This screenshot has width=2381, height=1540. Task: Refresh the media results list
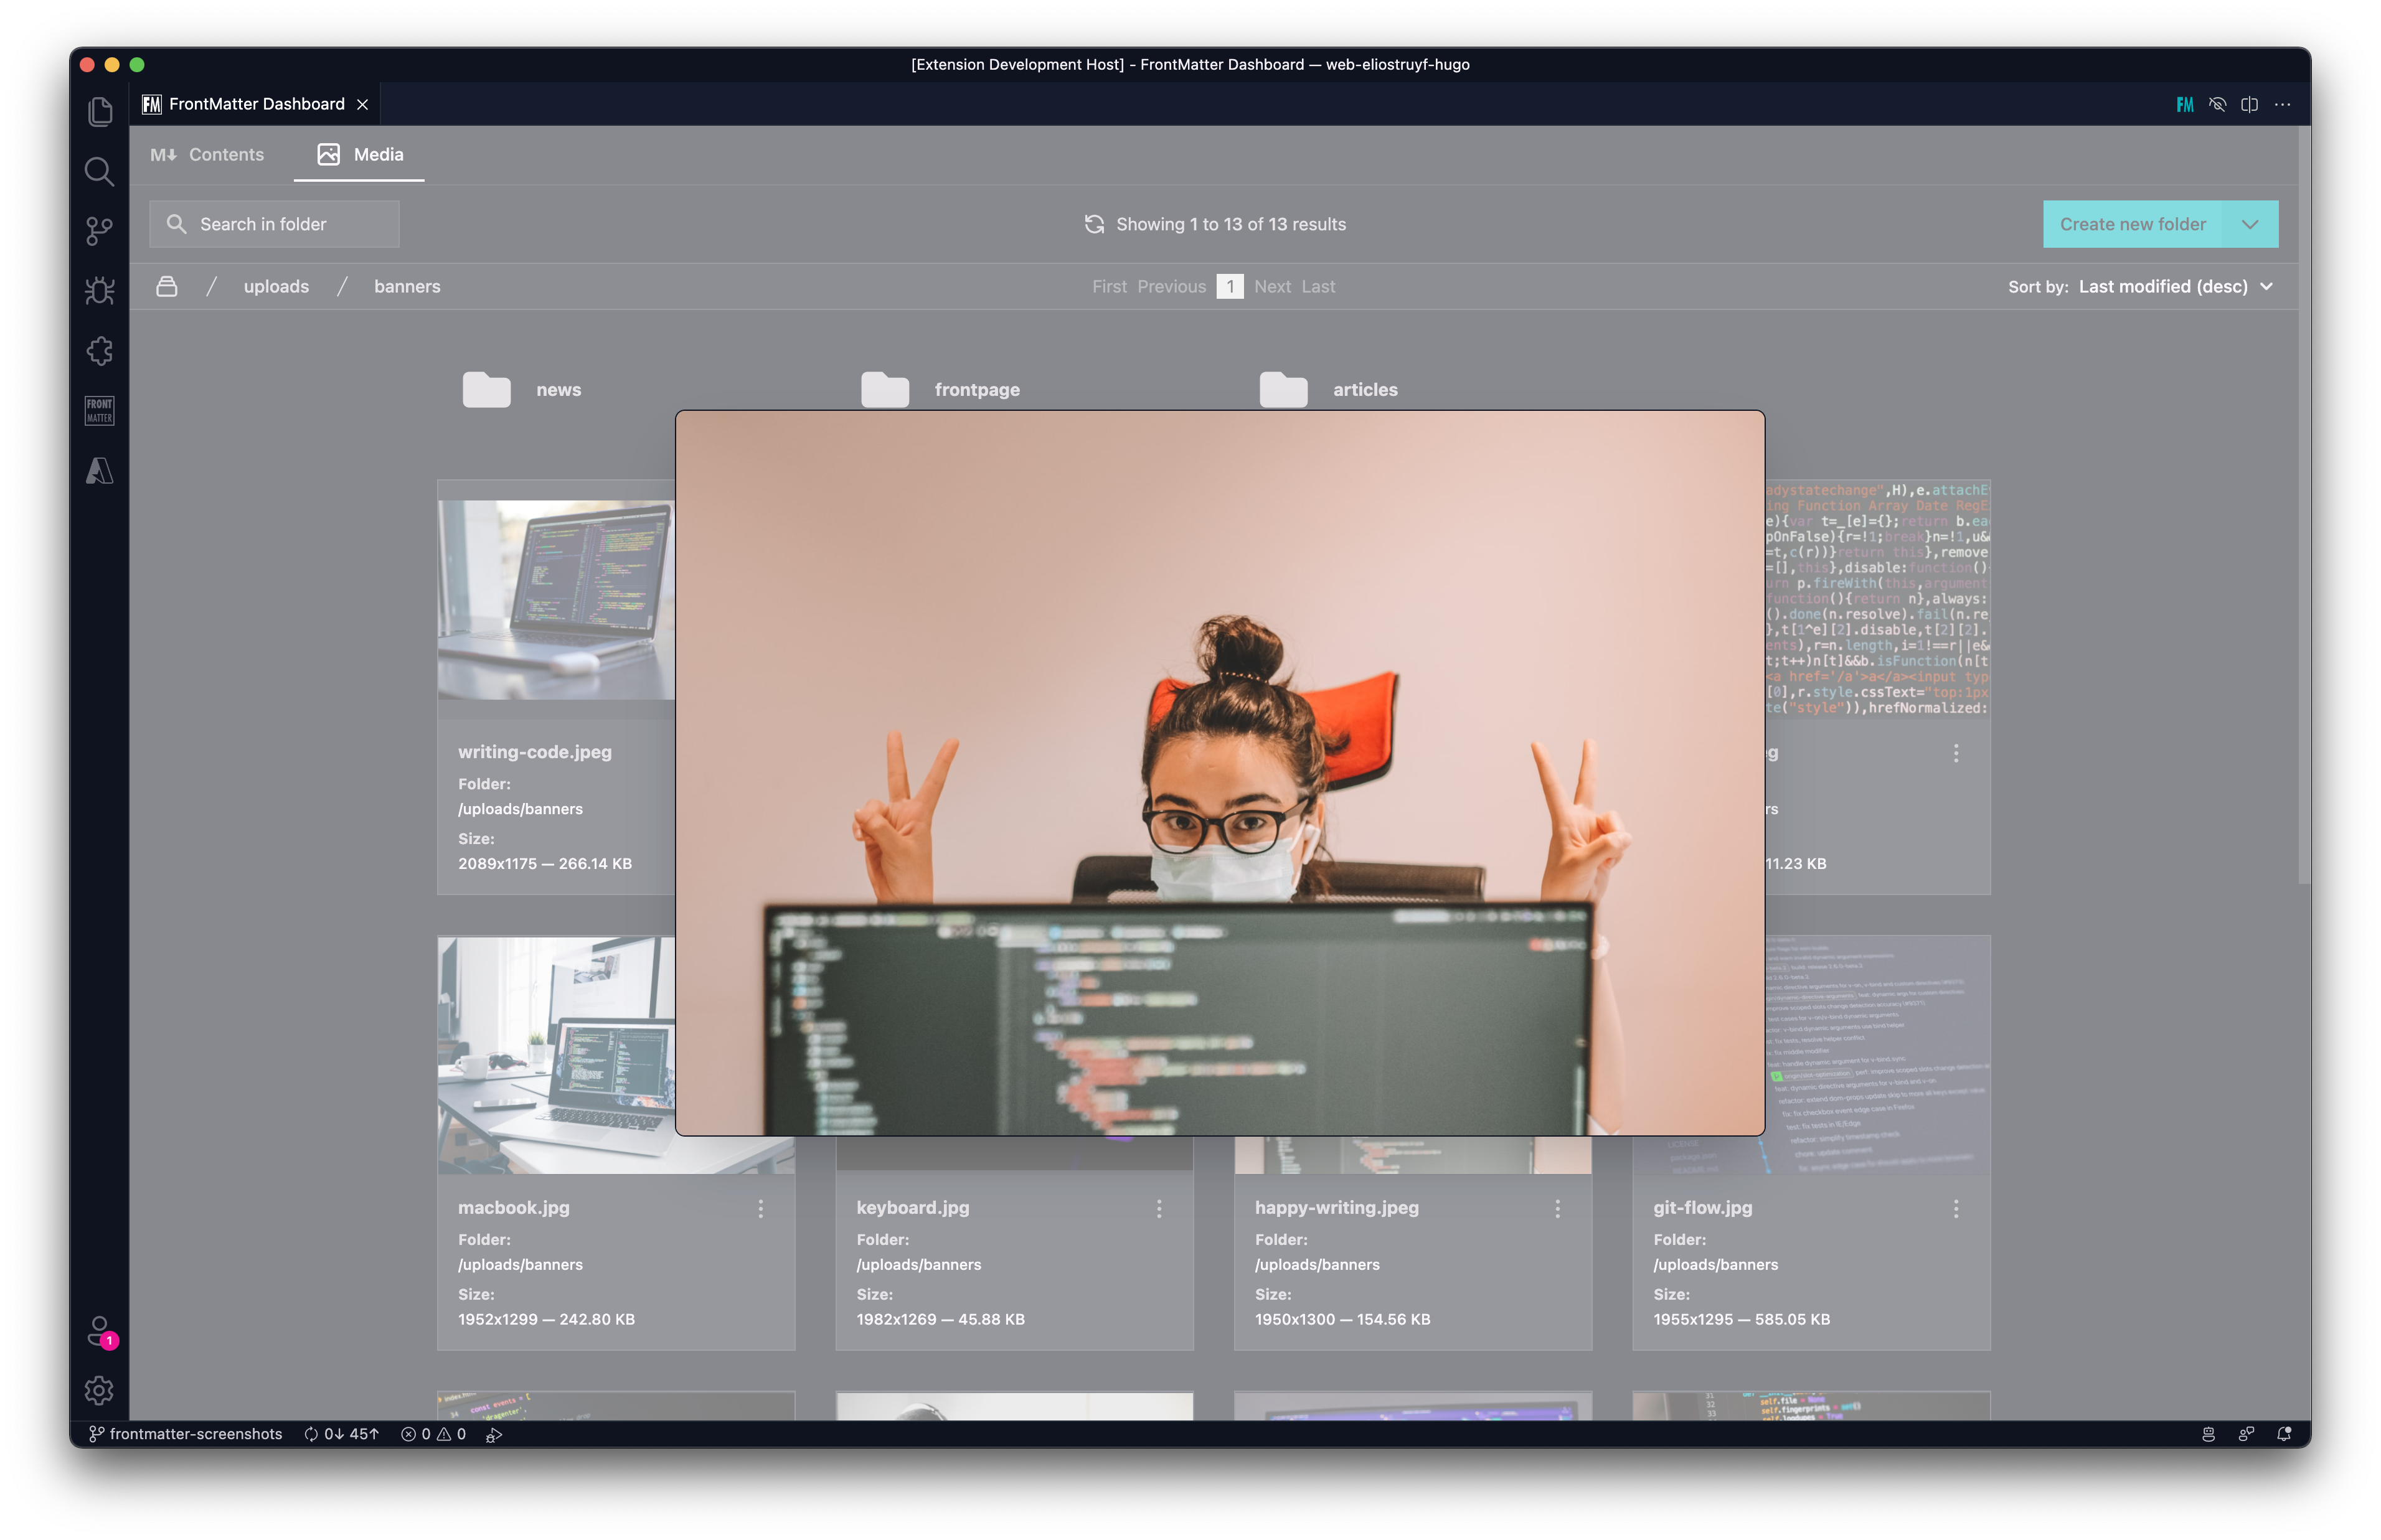1094,224
